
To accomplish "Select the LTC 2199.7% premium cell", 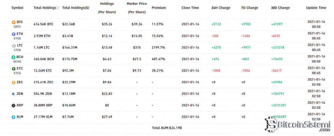I will click(x=158, y=48).
